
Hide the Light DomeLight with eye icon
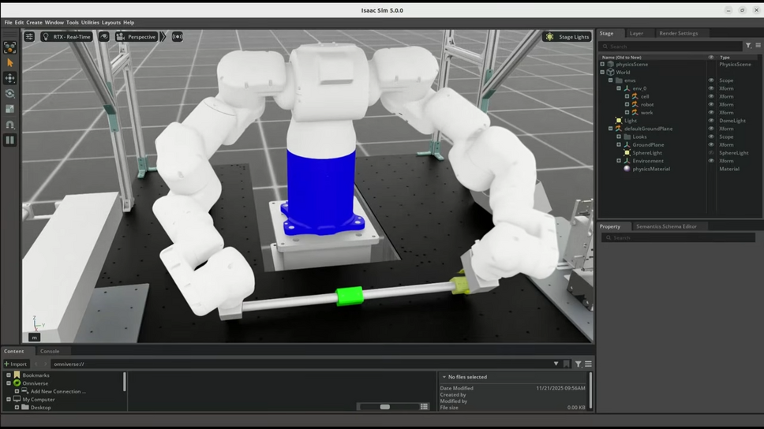click(710, 121)
